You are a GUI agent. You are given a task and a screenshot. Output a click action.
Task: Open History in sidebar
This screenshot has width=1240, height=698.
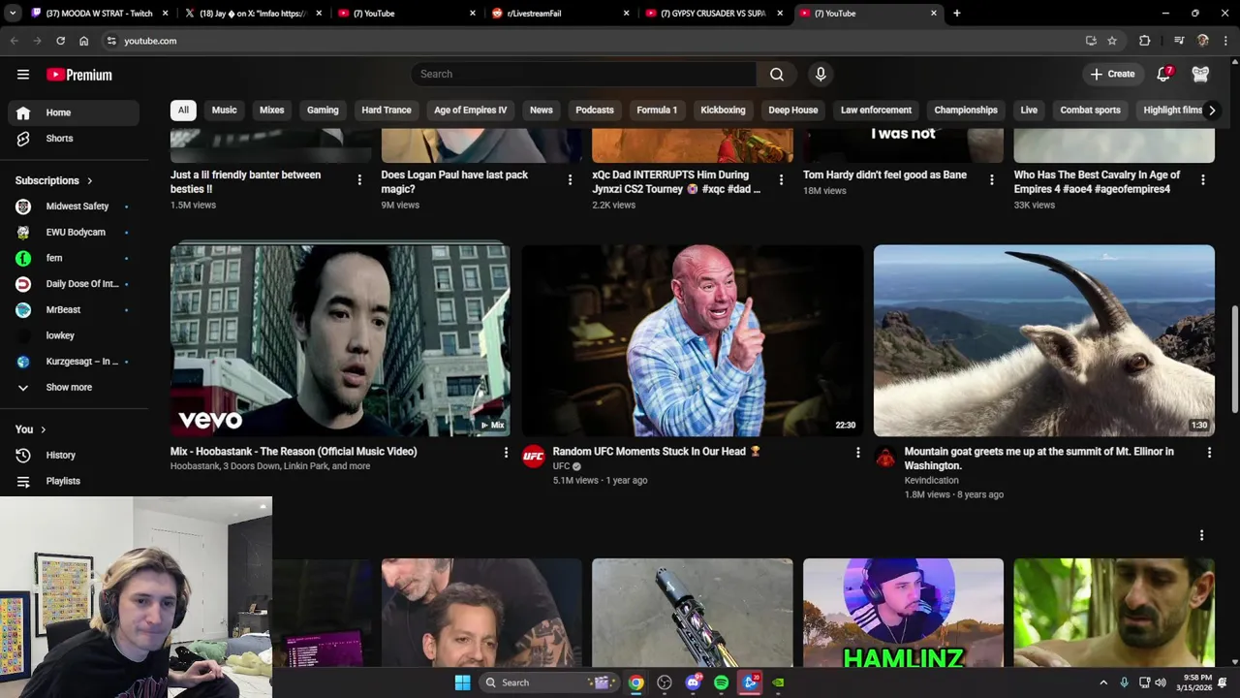(x=74, y=455)
